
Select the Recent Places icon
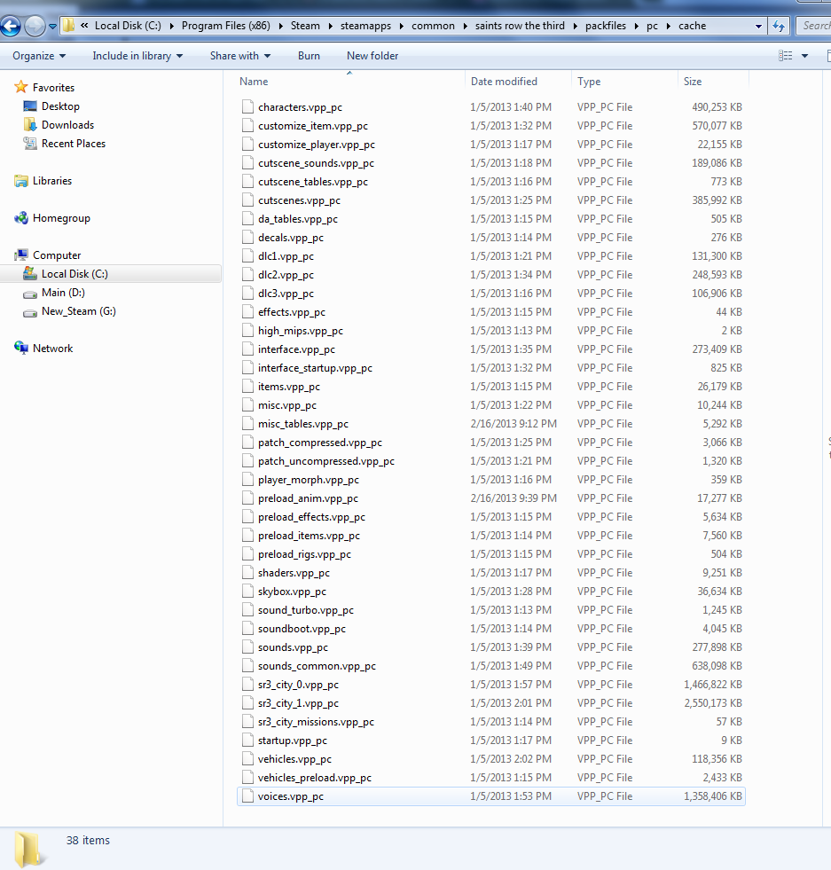point(30,143)
